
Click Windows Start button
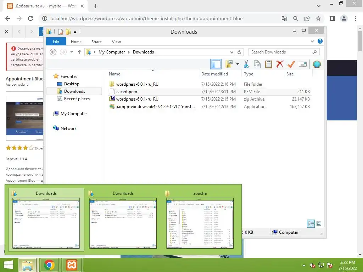pos(9,265)
